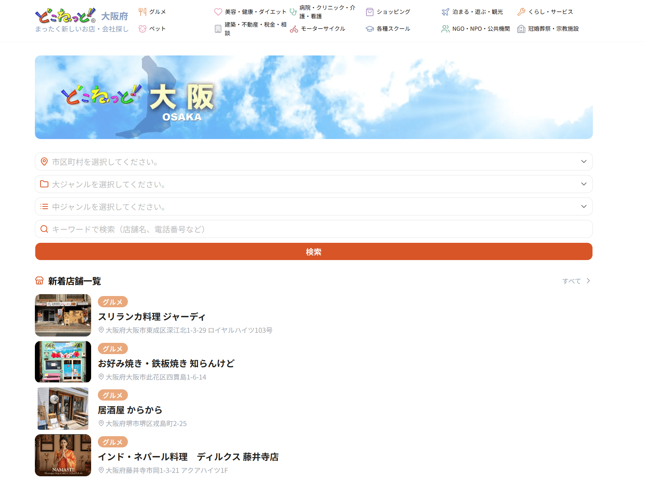This screenshot has height=480, width=645.
Task: Click the 大阪府 header text
Action: tap(115, 16)
